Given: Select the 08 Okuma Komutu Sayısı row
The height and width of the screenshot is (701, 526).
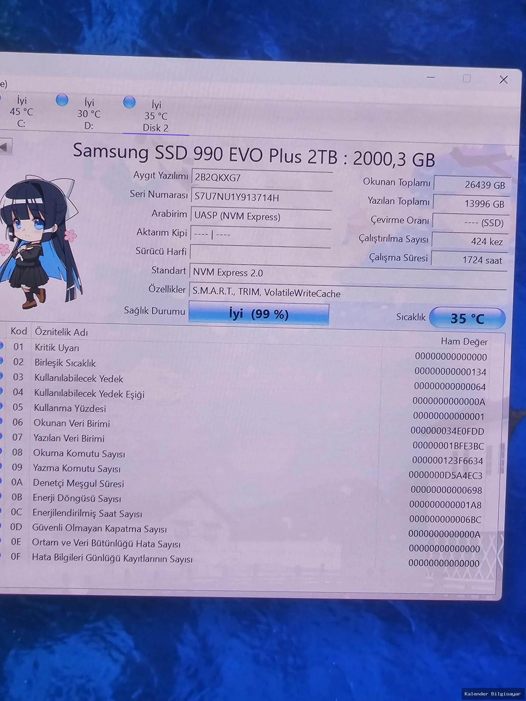Looking at the screenshot, I should (243, 457).
